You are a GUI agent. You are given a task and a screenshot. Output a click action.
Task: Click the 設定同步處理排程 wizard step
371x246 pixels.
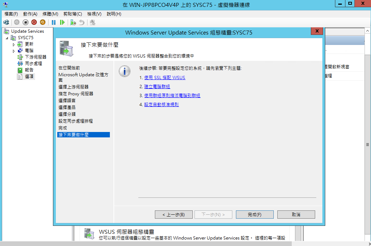coord(76,121)
